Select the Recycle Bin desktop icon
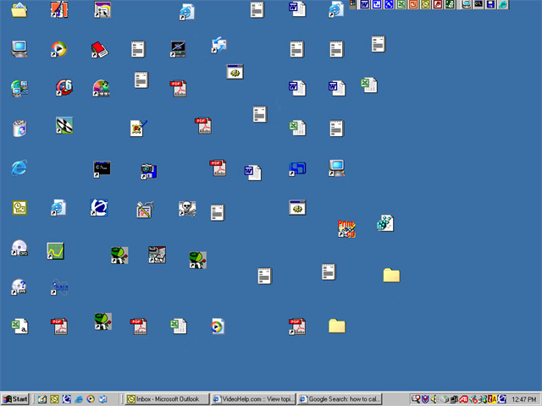 [x=19, y=128]
